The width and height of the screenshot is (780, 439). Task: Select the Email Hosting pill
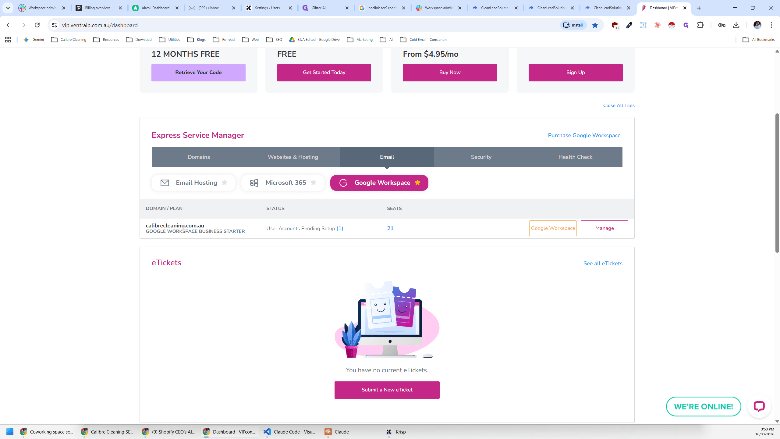coord(194,183)
